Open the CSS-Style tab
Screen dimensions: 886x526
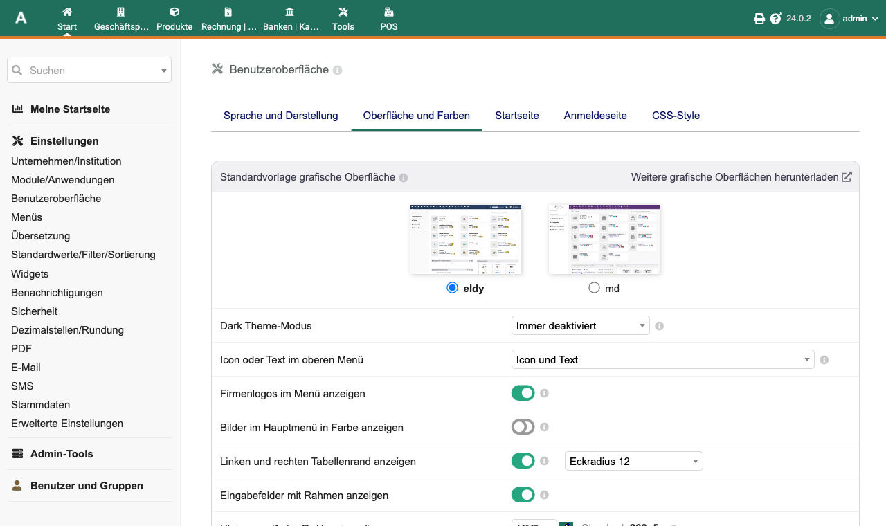pyautogui.click(x=676, y=116)
